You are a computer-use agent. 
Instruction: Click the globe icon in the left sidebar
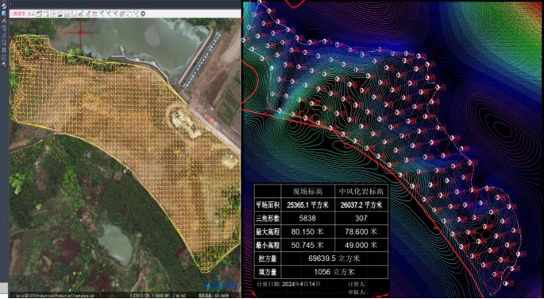4,6
